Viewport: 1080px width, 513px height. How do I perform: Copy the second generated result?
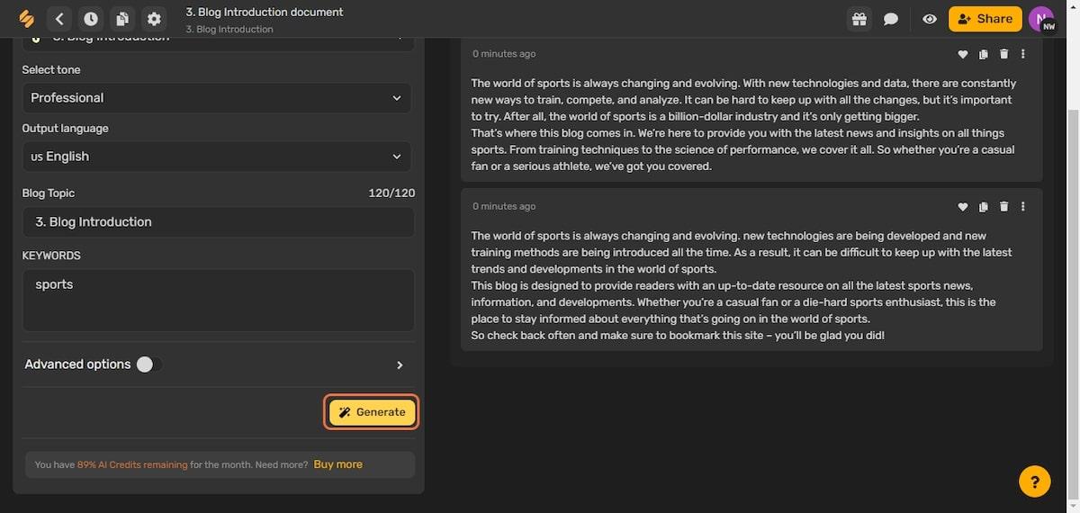pyautogui.click(x=983, y=207)
